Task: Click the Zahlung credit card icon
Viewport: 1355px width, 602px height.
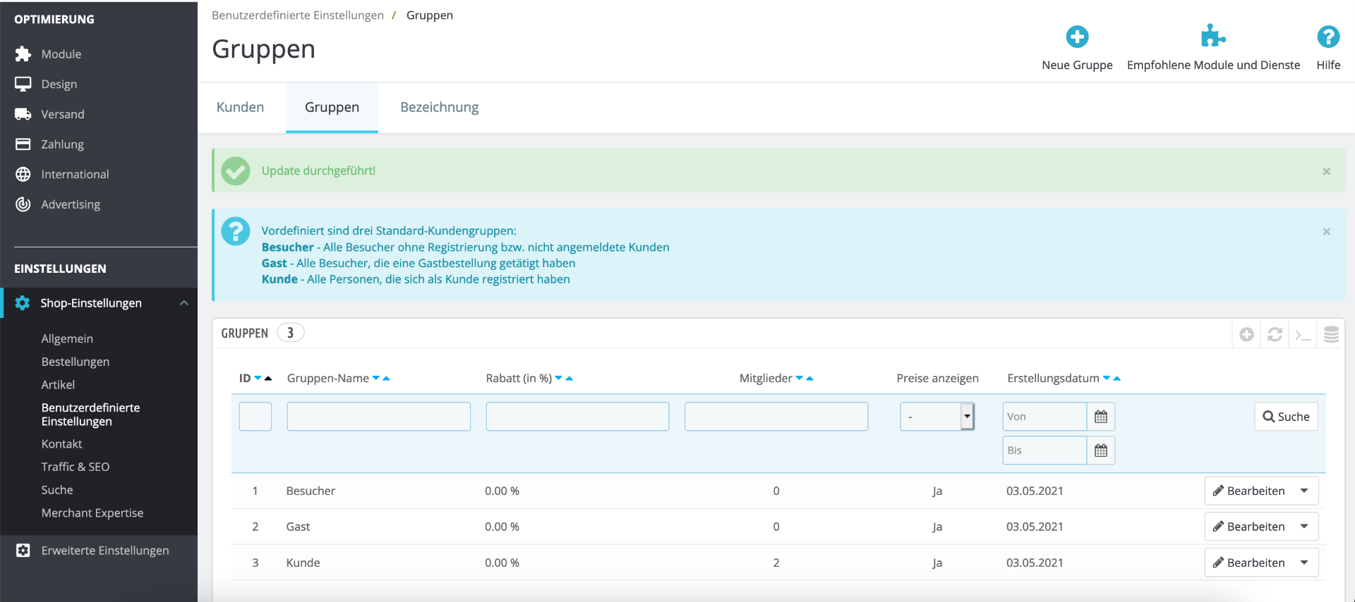Action: [x=23, y=145]
